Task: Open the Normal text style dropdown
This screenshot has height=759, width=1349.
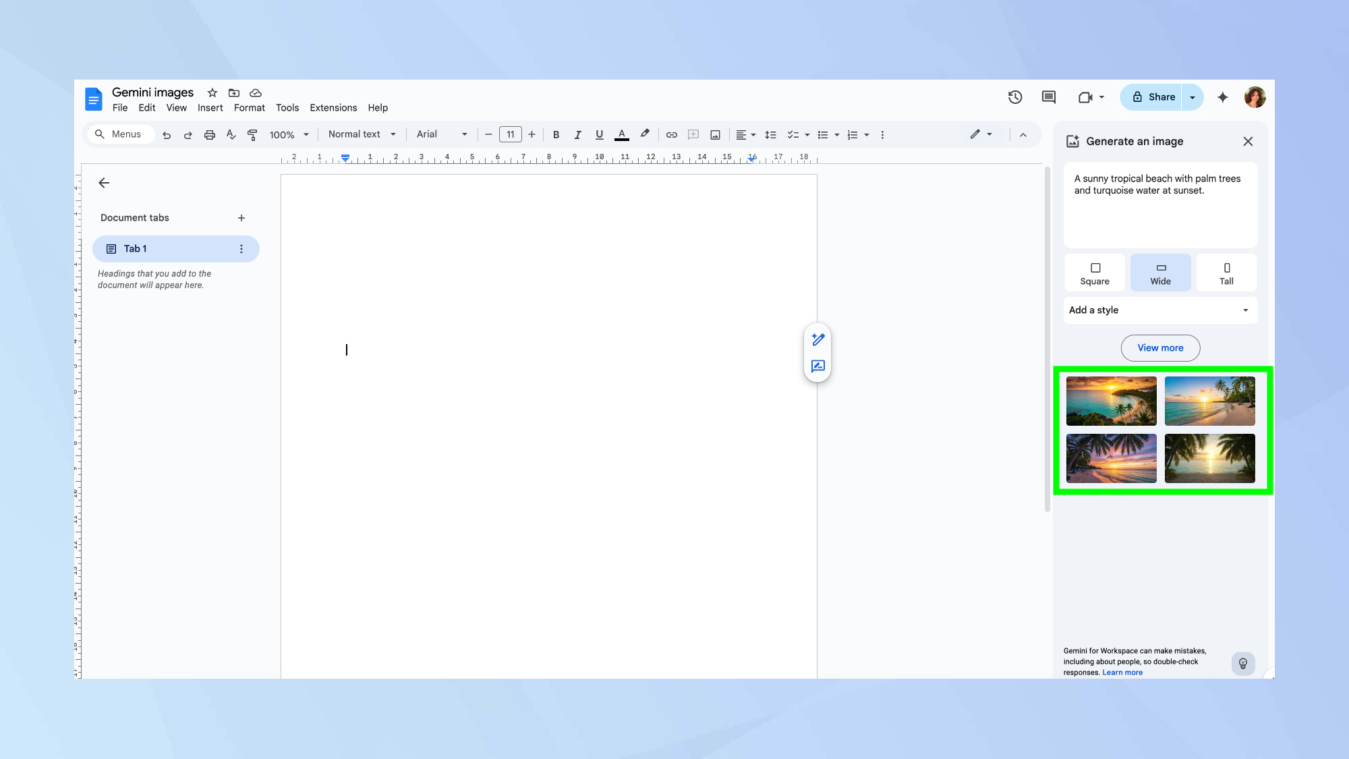Action: coord(362,134)
